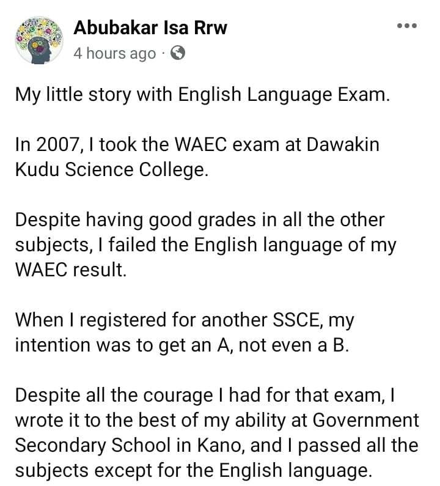Click the globe public audience icon
Screen dimensions: 440x486
click(178, 53)
